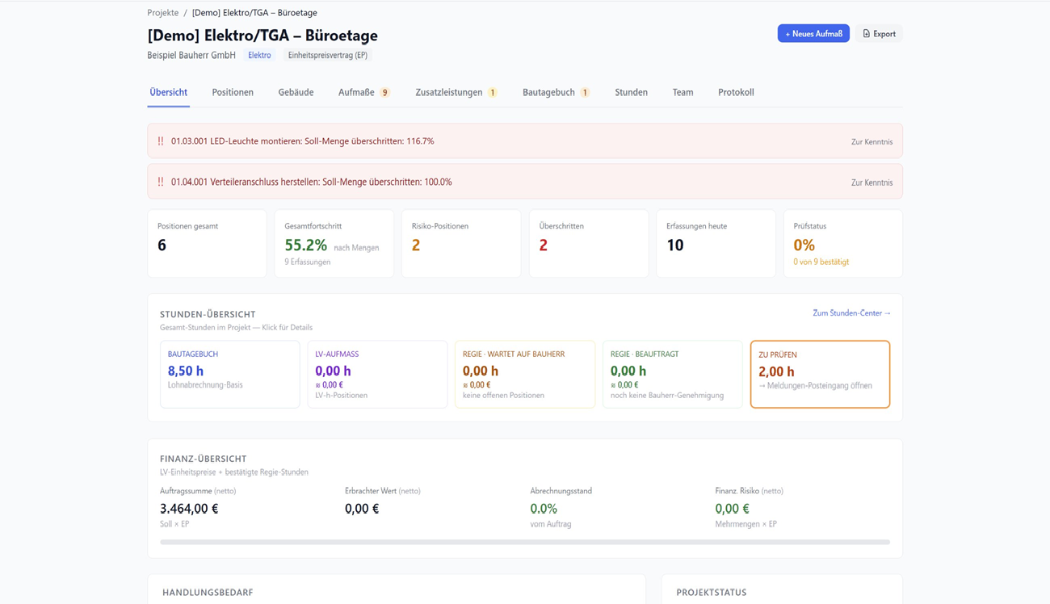Click the + Neues Aufmaß button
The width and height of the screenshot is (1050, 604).
click(x=813, y=34)
